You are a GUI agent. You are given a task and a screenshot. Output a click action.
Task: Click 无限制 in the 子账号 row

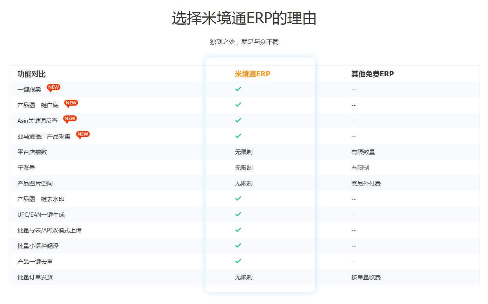pos(243,167)
